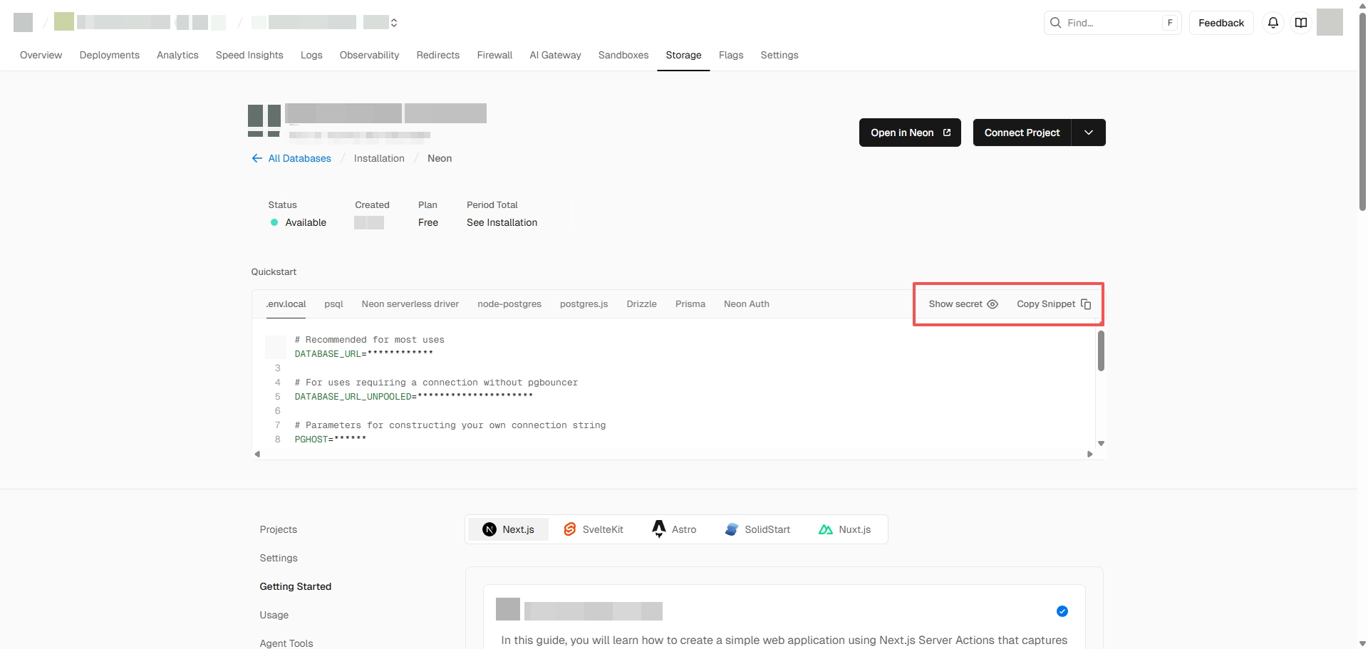Select the SolidStart framework icon
This screenshot has height=649, width=1368.
[732, 529]
